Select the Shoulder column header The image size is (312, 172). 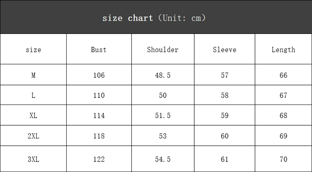pyautogui.click(x=163, y=49)
